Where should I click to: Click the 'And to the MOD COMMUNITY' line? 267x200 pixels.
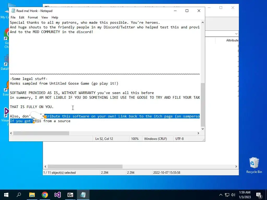[51, 32]
